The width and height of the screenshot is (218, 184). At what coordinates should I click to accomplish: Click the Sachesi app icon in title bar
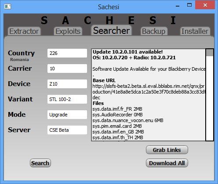pos(7,7)
